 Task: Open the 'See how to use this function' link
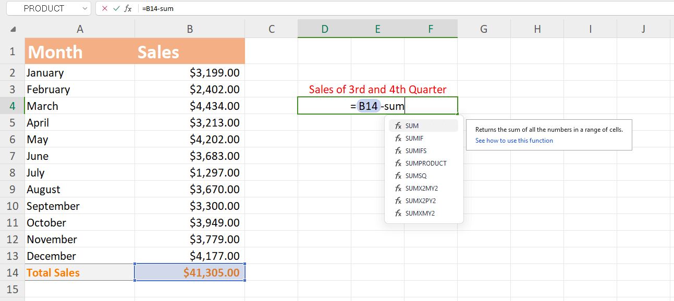[x=514, y=140]
